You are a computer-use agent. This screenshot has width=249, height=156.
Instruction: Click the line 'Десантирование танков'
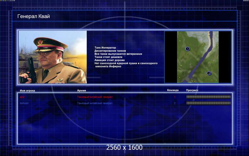pyautogui.click(x=110, y=51)
